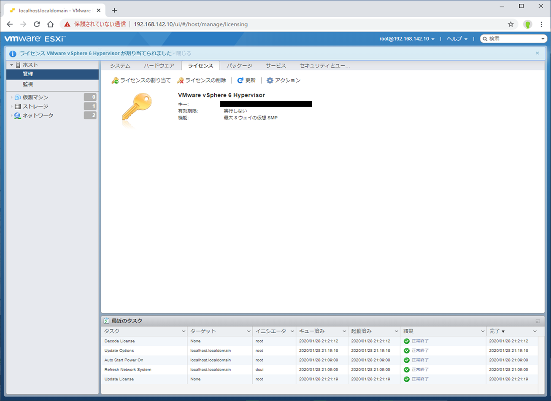Click in the search input field

(x=513, y=39)
